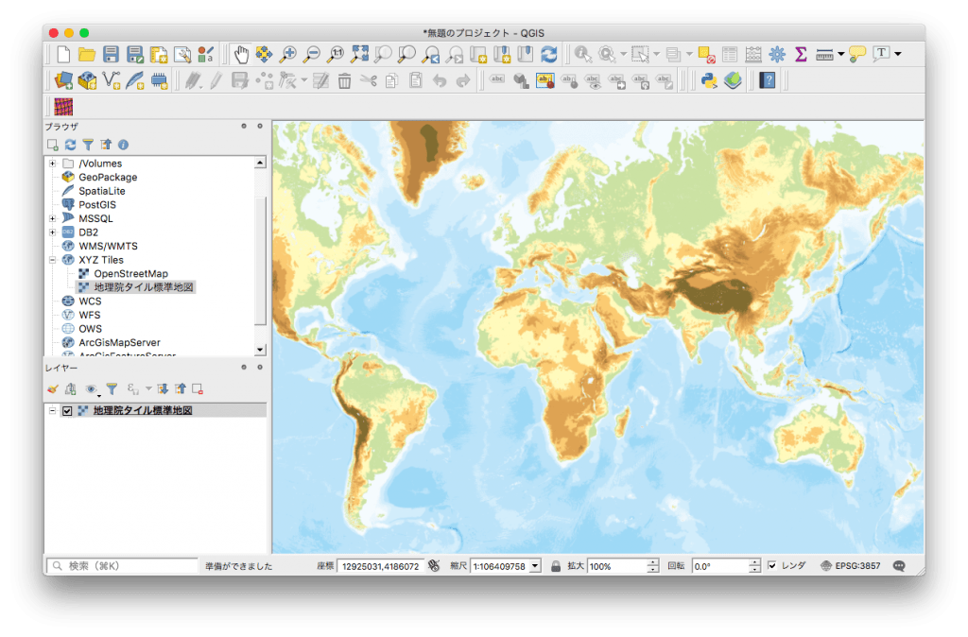The height and width of the screenshot is (637, 968).
Task: Expand the /Volumes tree item
Action: click(x=52, y=163)
